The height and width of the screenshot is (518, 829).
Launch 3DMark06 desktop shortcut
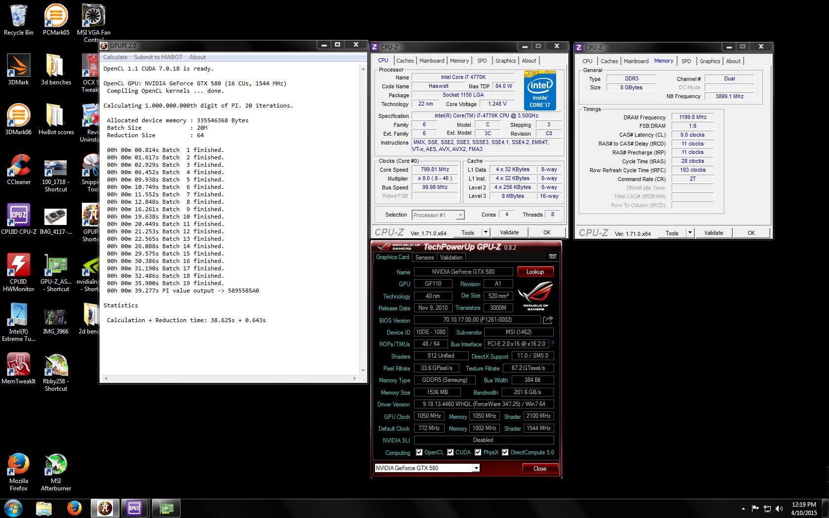(19, 119)
